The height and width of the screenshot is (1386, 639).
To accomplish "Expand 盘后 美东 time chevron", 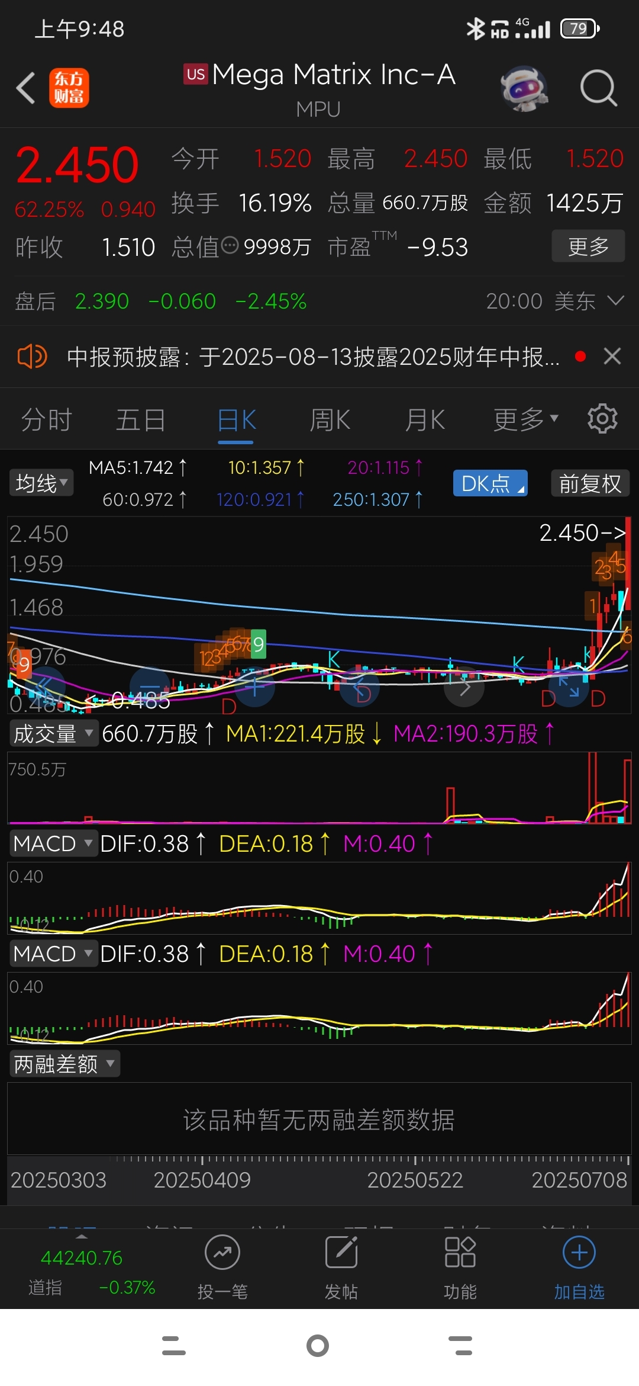I will [x=616, y=301].
